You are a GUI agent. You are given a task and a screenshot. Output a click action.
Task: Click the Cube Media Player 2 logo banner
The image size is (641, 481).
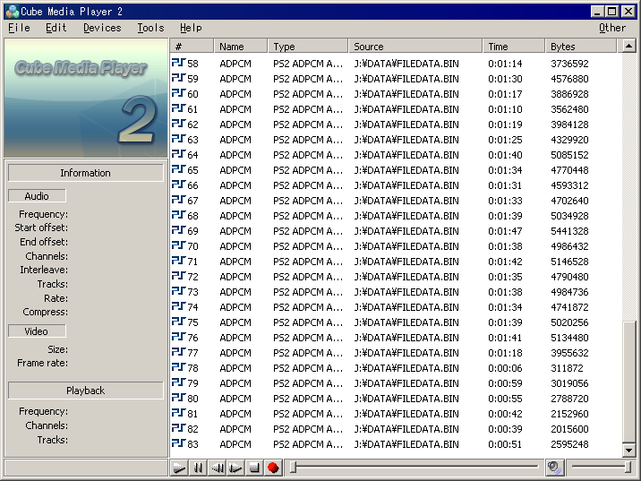(86, 99)
